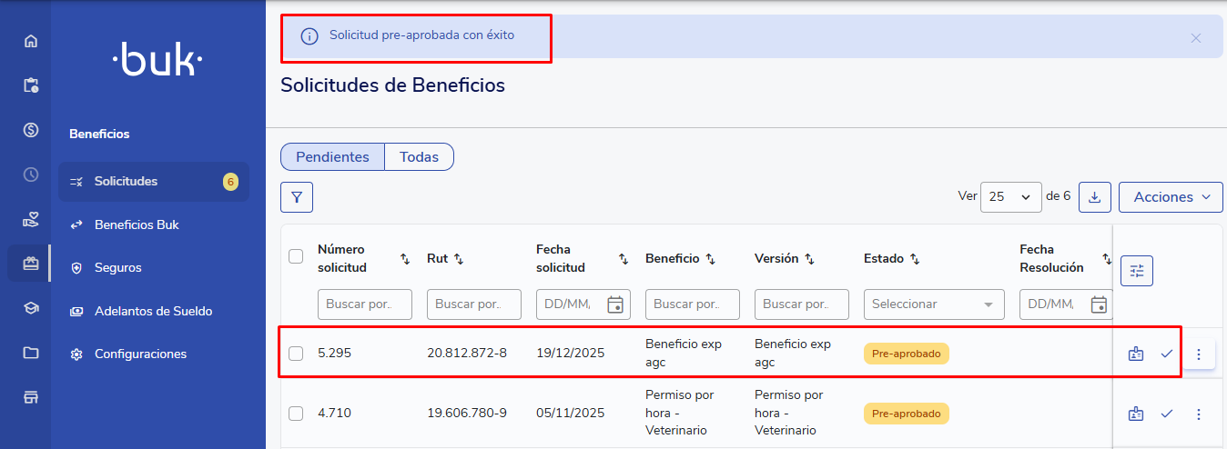
Task: Switch to the Todas tab
Action: point(419,157)
